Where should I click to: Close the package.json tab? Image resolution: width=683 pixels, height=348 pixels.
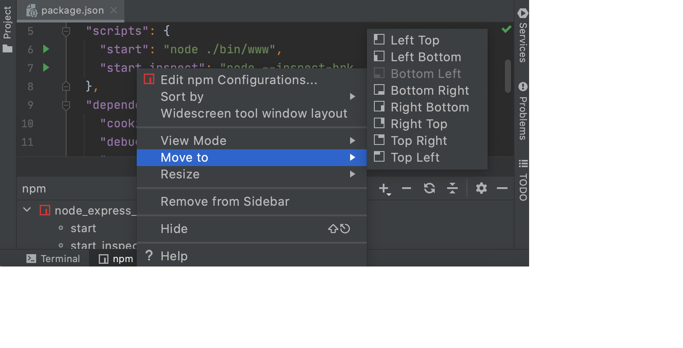click(x=114, y=10)
